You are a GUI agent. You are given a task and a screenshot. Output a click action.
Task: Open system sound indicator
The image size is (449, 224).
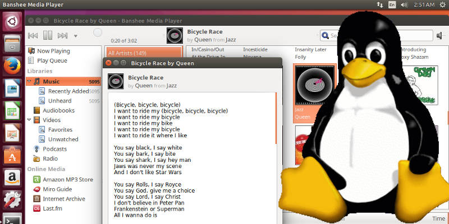tap(404, 4)
